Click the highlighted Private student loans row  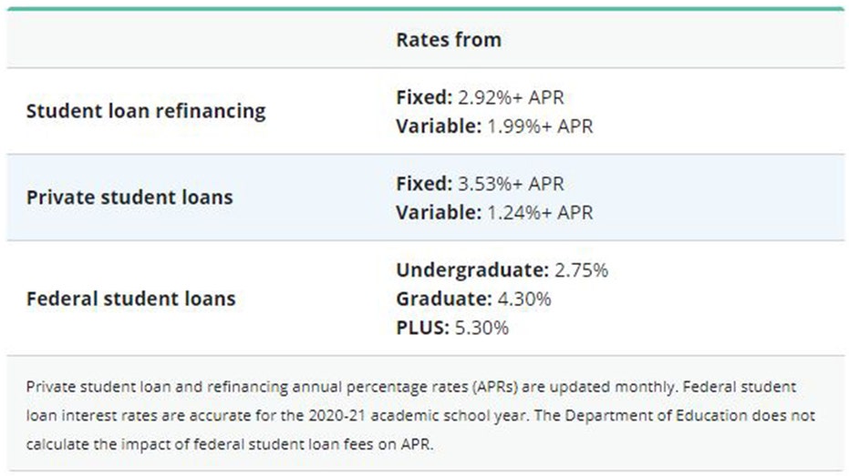click(426, 197)
